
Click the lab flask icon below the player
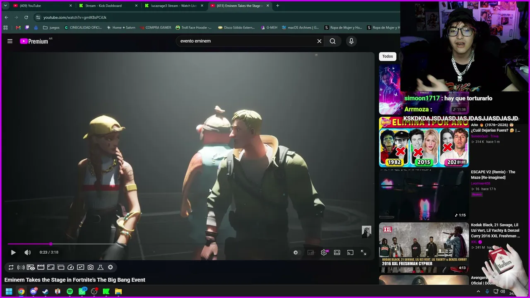[x=100, y=267]
